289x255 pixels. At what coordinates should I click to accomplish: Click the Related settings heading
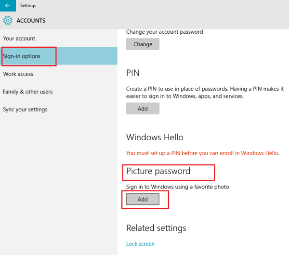(x=156, y=228)
